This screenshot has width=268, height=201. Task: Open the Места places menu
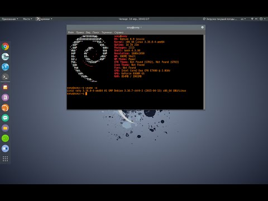(27, 19)
